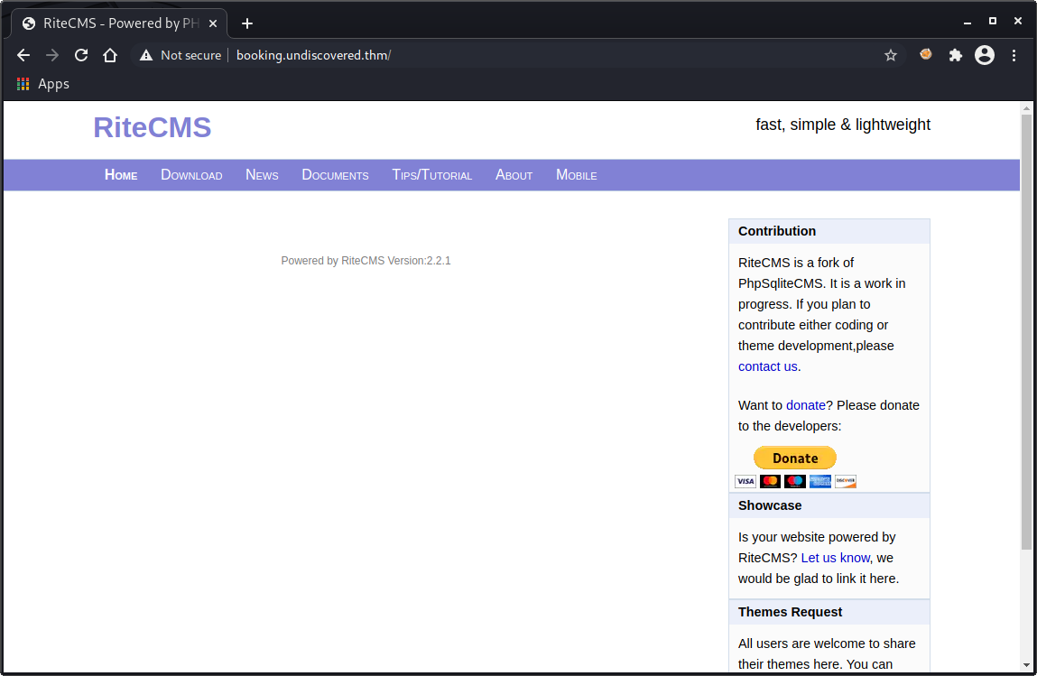The width and height of the screenshot is (1037, 676).
Task: Click the page scrollbar down arrow
Action: click(x=1025, y=664)
